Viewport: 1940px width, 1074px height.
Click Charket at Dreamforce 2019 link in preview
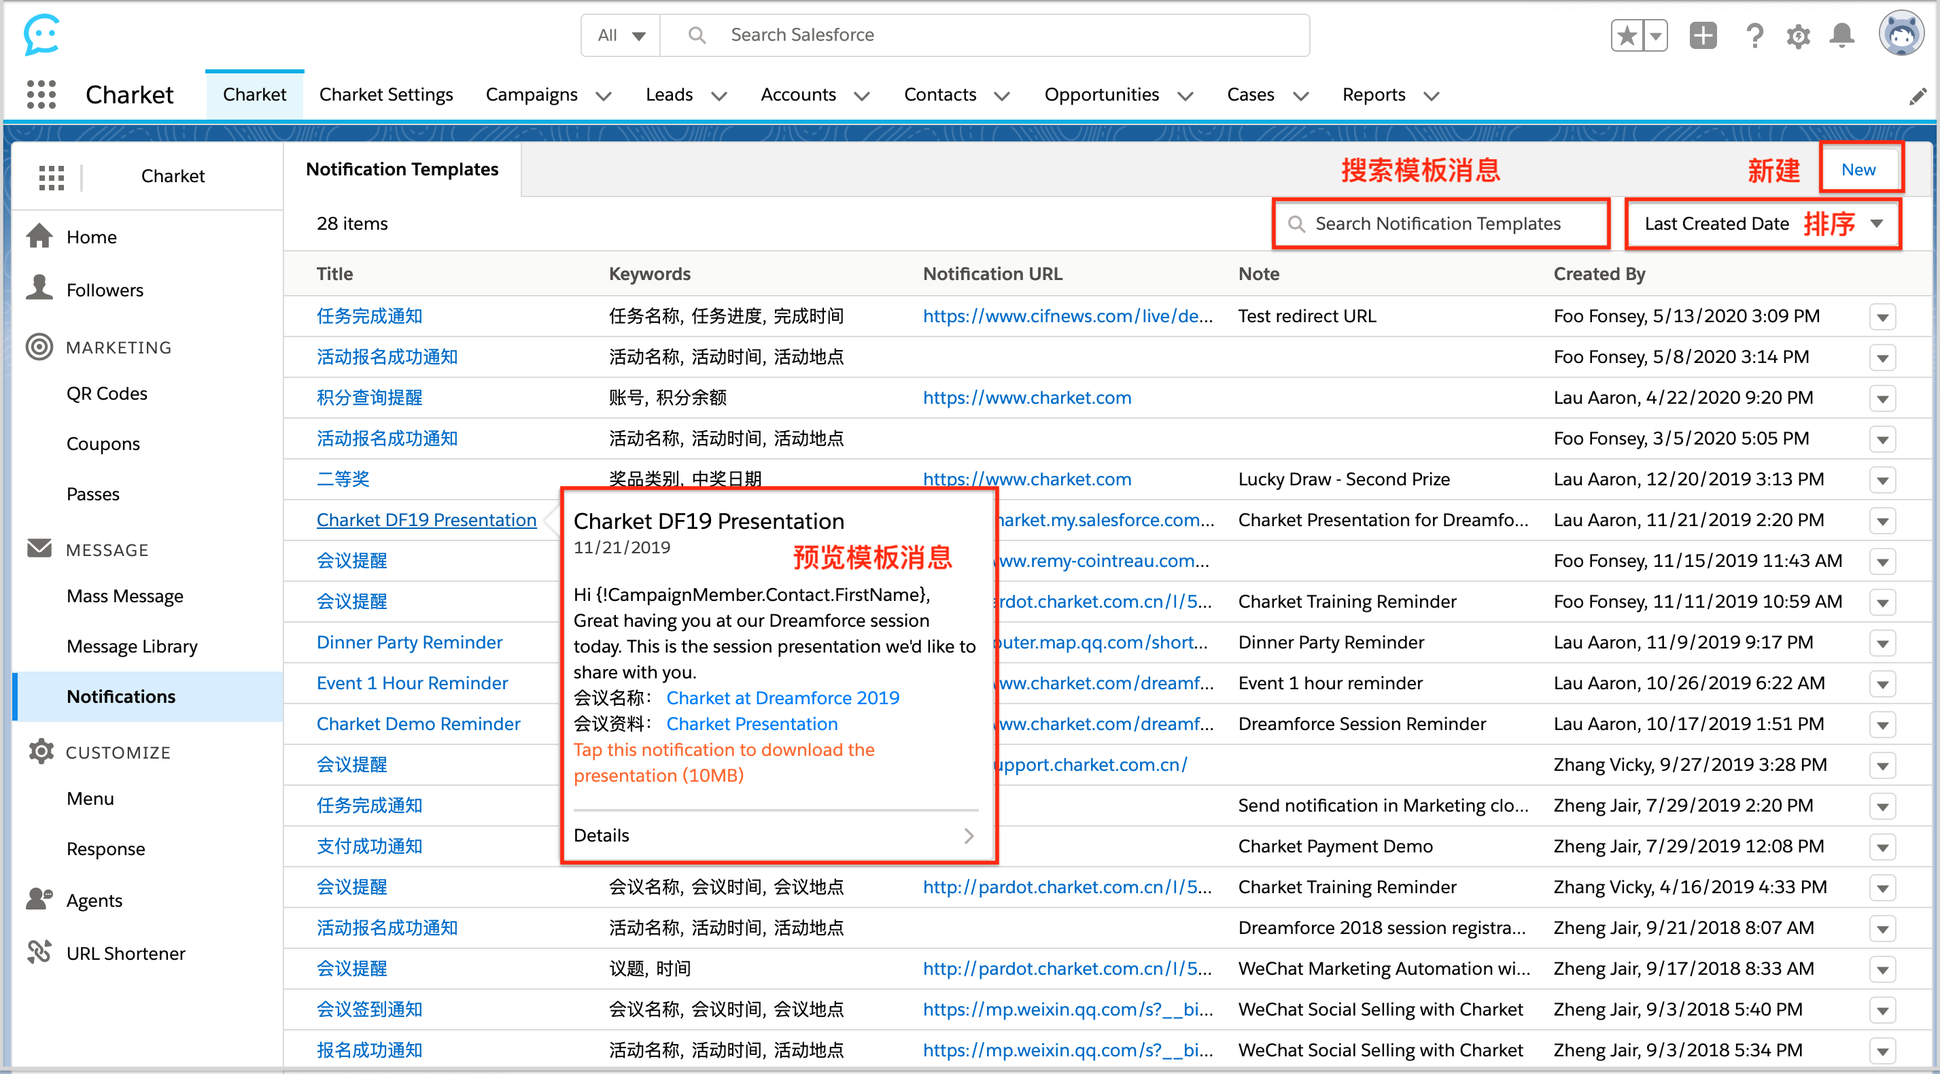click(x=782, y=698)
